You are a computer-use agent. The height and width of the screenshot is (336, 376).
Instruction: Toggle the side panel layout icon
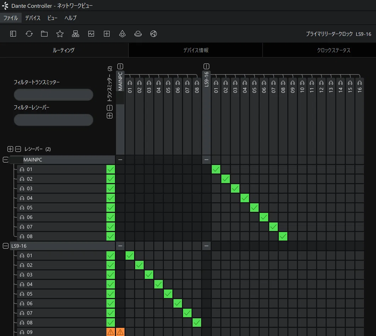click(x=13, y=34)
